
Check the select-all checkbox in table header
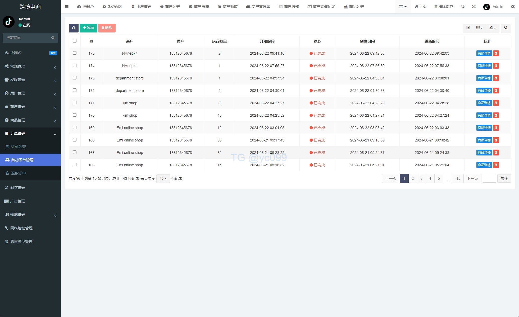tap(75, 41)
